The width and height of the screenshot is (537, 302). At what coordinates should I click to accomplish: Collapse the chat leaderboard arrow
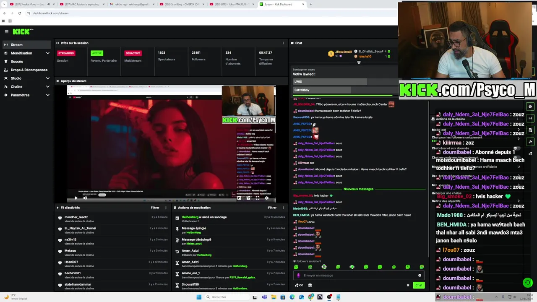pos(359,62)
